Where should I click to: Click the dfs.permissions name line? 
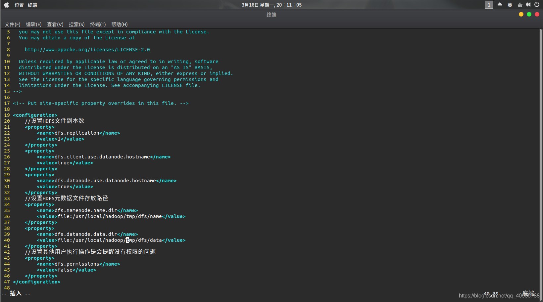pos(78,264)
